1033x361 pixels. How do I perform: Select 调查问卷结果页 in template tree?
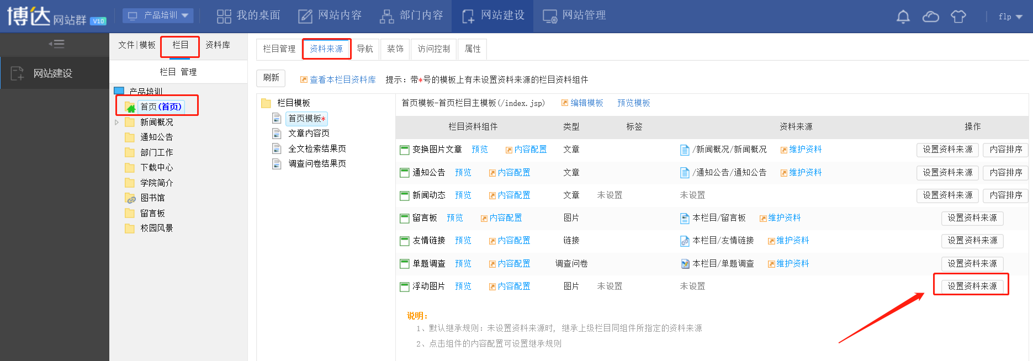click(x=317, y=164)
